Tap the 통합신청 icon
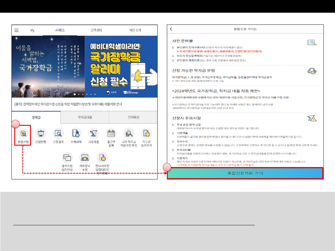The width and height of the screenshot is (335, 251). coord(23,134)
